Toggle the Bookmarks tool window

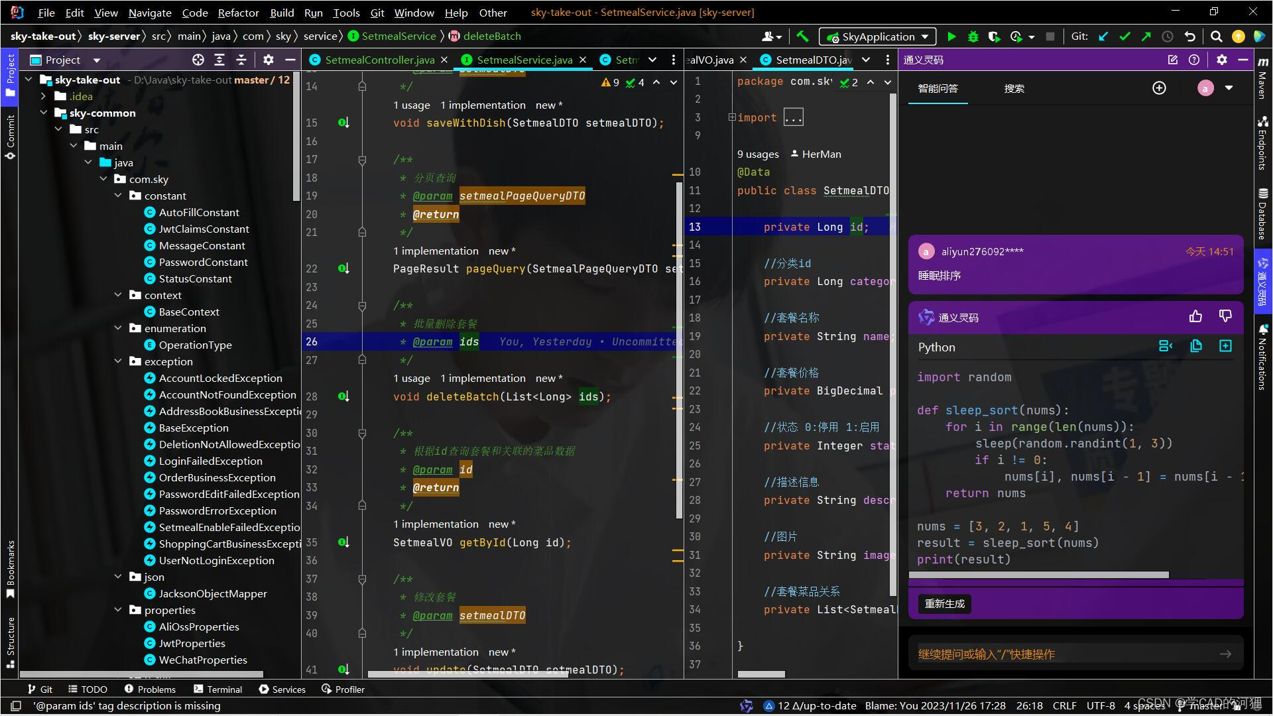(x=11, y=569)
